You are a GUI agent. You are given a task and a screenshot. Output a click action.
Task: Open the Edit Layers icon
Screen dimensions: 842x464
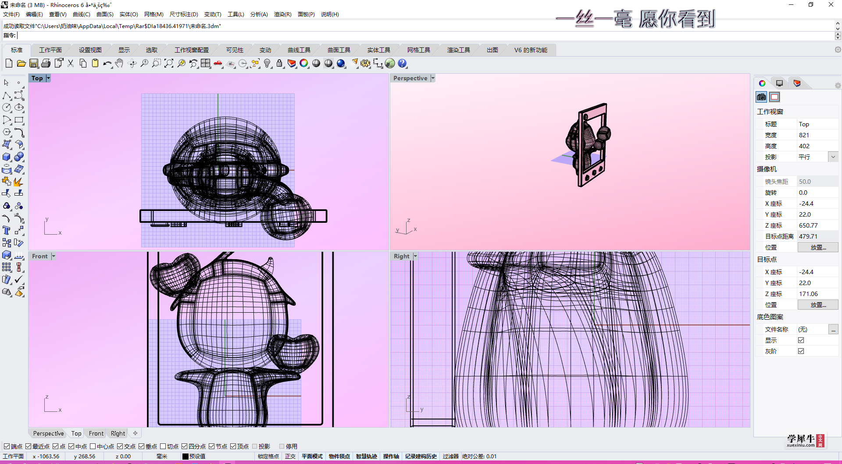pyautogui.click(x=292, y=64)
